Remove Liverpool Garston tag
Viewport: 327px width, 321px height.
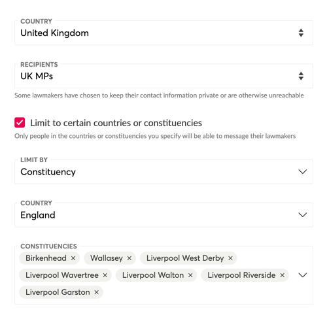pos(96,292)
